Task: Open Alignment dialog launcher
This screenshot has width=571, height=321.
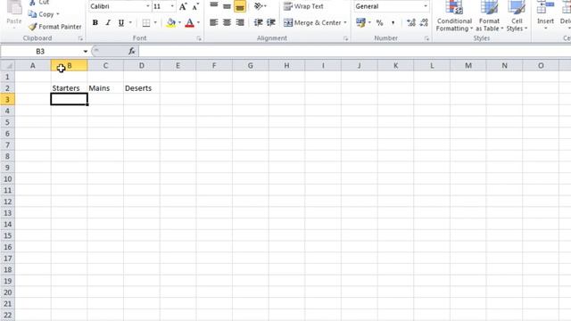Action: point(345,38)
